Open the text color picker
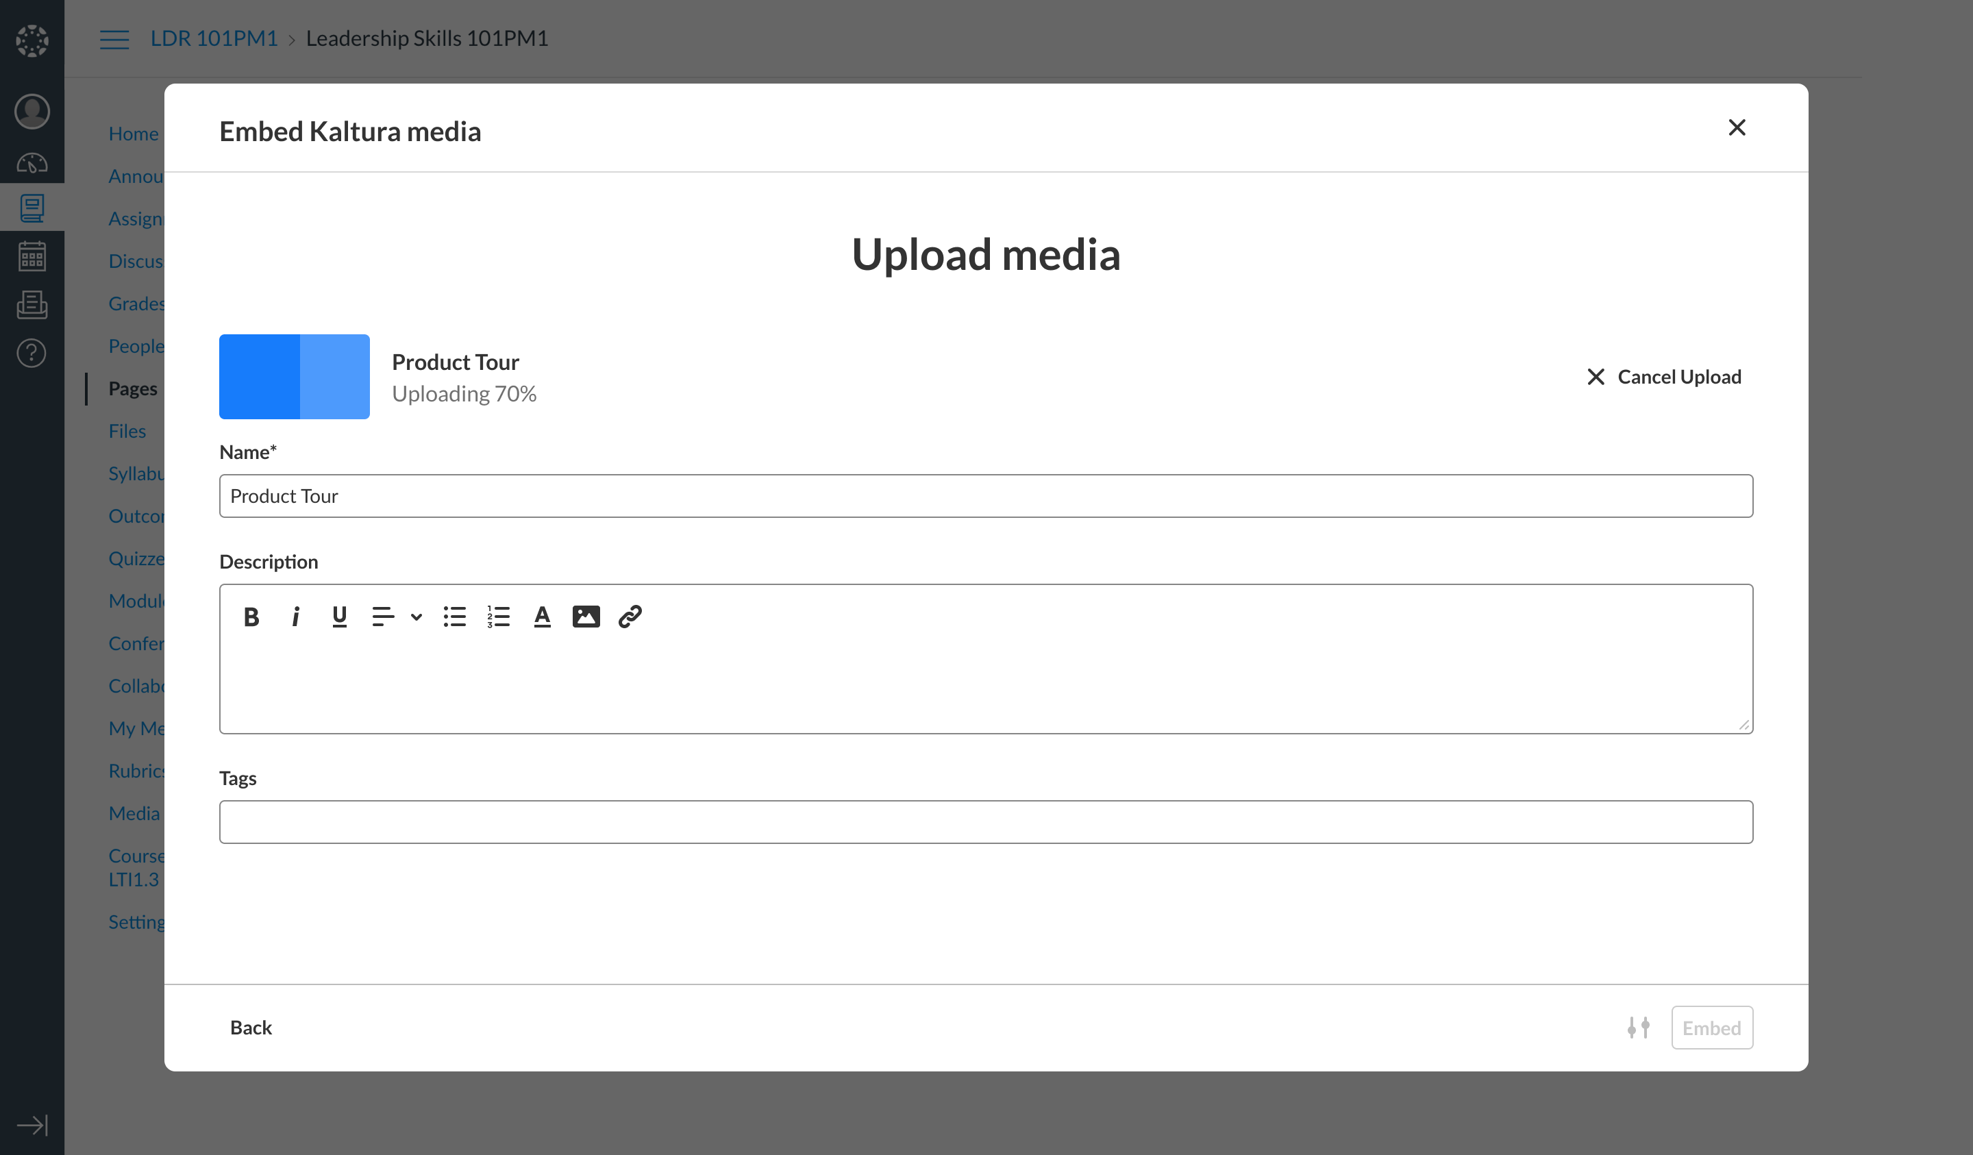Viewport: 1973px width, 1155px height. (x=542, y=617)
